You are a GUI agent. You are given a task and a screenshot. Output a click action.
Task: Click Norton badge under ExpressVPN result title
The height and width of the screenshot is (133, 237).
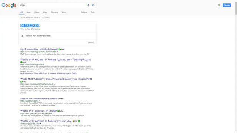pos(23,82)
